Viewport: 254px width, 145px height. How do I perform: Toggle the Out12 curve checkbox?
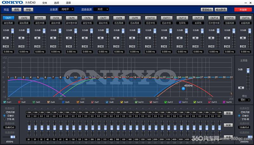[165, 102]
